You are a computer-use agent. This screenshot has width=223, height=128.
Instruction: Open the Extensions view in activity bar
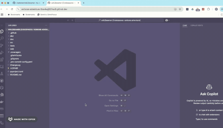click(x=2, y=59)
